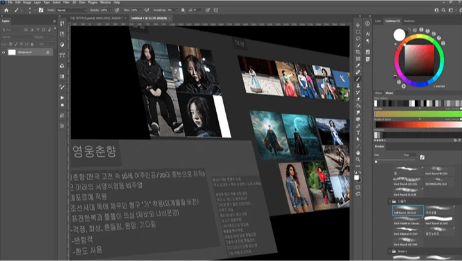Image resolution: width=462 pixels, height=261 pixels.
Task: Hide the Background layer with eye icon
Action: pos(4,52)
